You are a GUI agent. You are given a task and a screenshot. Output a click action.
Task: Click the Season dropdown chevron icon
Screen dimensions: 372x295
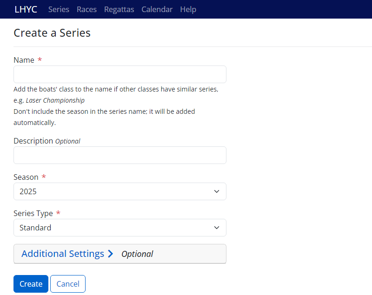click(216, 191)
